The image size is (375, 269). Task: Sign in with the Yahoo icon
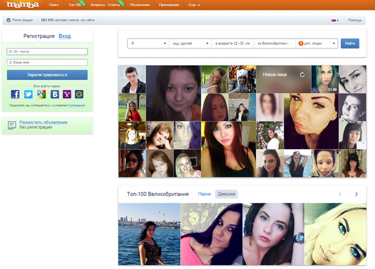pyautogui.click(x=67, y=94)
